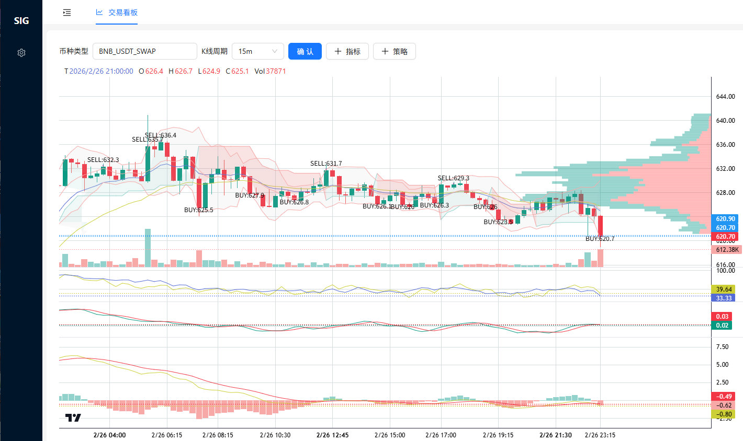This screenshot has height=441, width=743.
Task: Select the BUY:623.5 signal marker
Action: click(498, 222)
